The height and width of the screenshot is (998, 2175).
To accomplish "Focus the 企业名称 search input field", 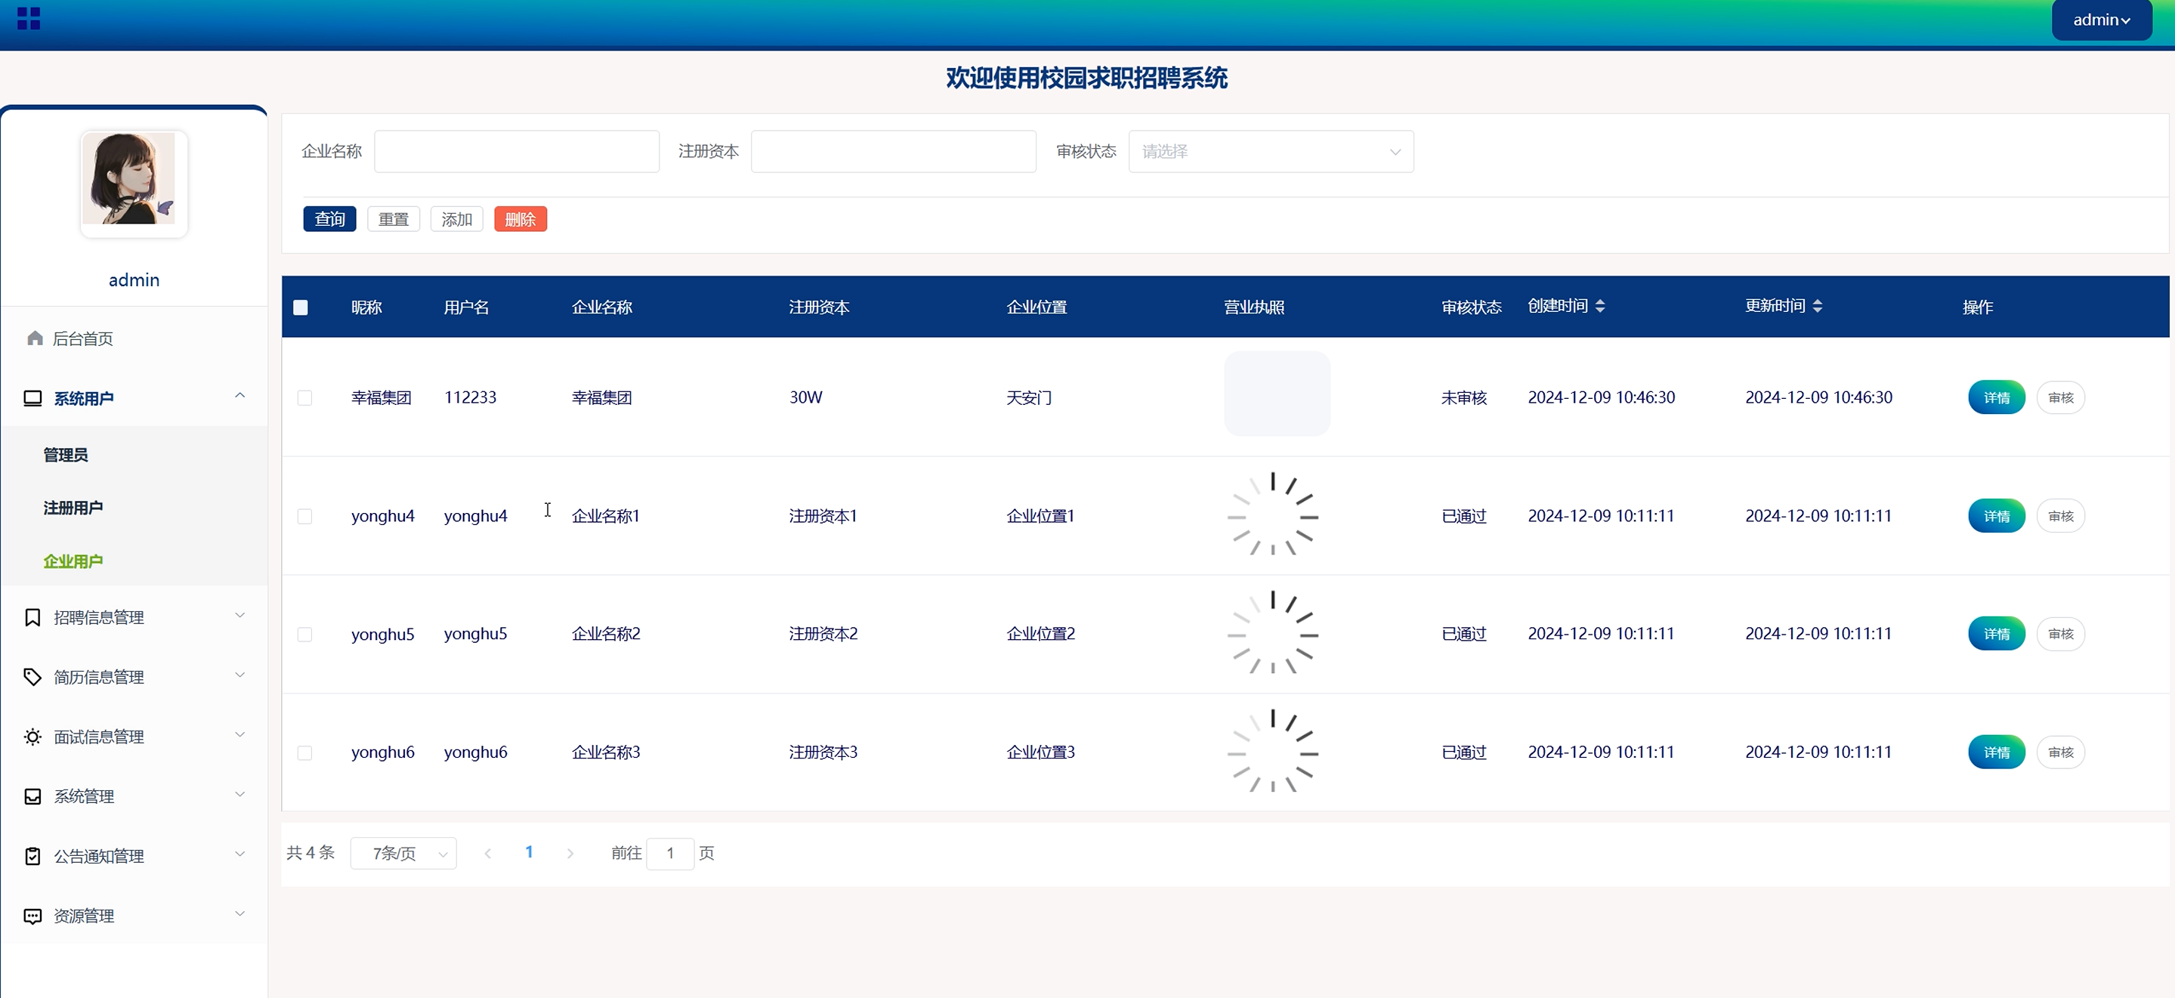I will click(516, 152).
